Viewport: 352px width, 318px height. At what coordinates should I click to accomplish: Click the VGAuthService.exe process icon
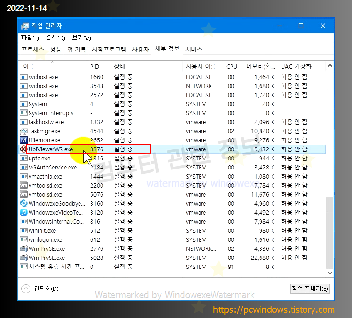pyautogui.click(x=23, y=167)
